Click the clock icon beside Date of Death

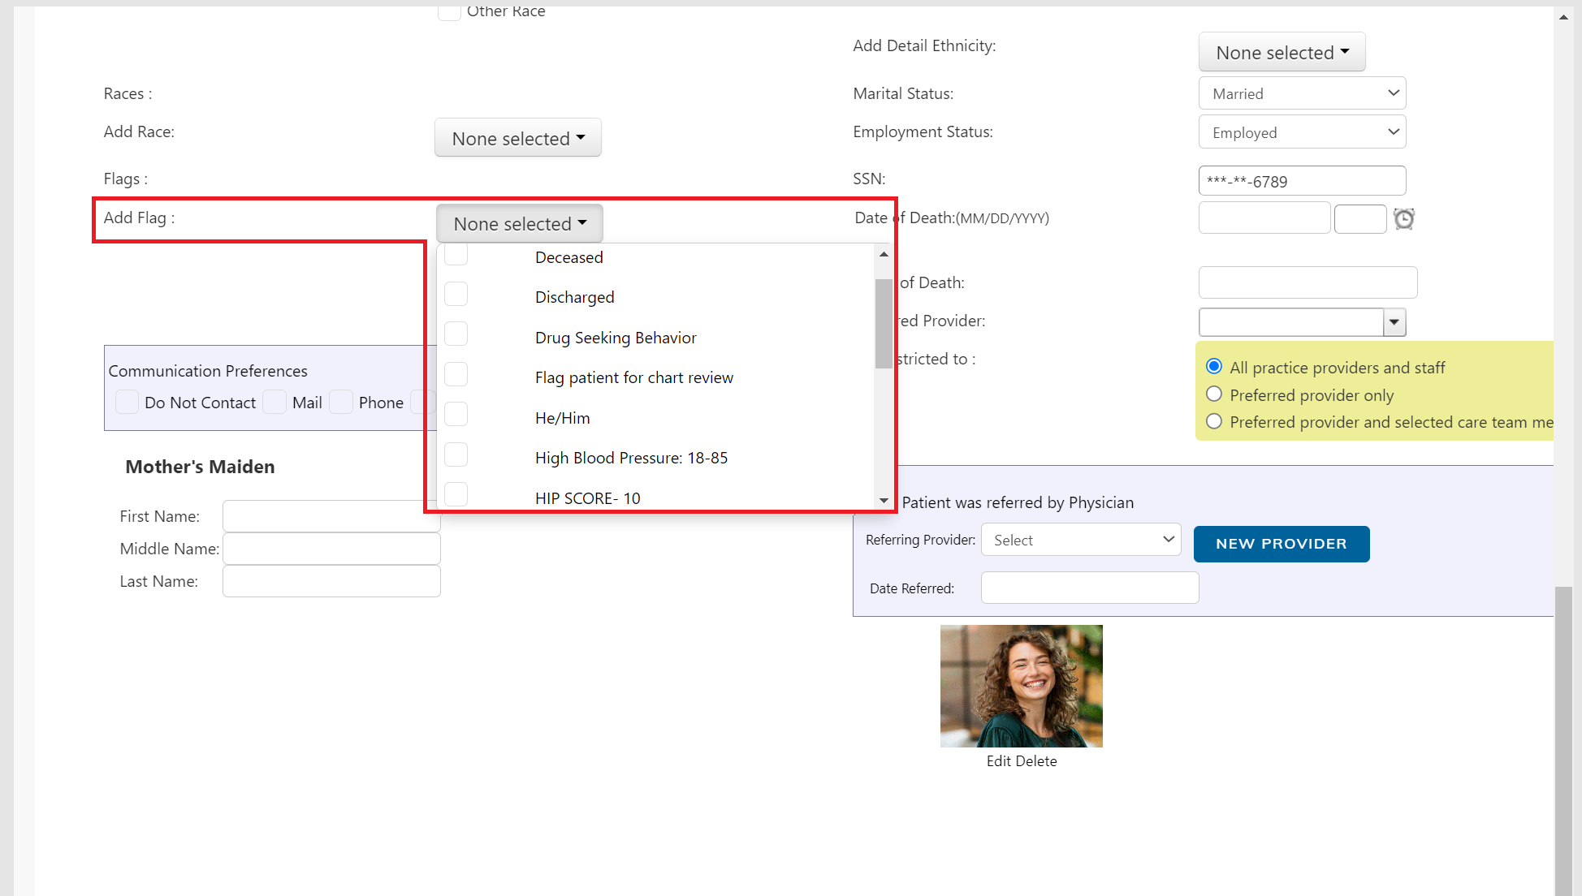point(1404,218)
